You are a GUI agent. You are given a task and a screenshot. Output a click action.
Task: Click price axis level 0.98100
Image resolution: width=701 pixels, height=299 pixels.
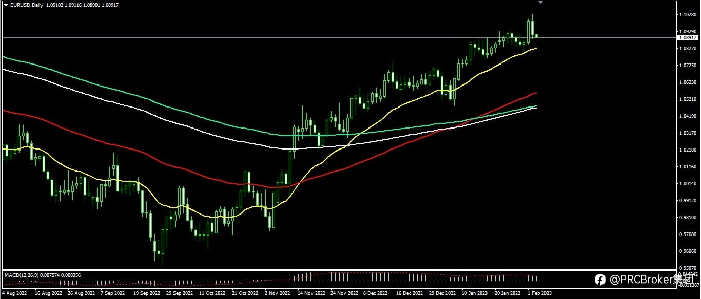pyautogui.click(x=687, y=217)
